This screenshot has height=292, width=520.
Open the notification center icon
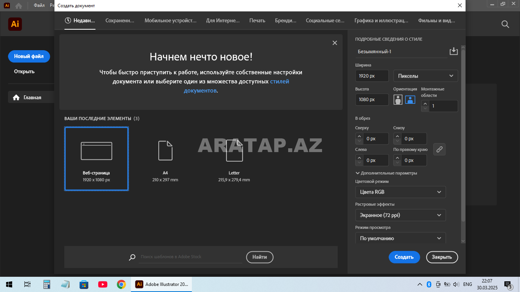[x=508, y=284]
